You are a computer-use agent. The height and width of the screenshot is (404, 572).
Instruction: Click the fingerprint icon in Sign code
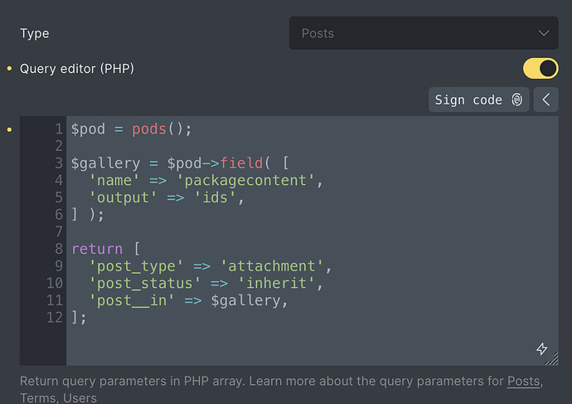(x=517, y=100)
